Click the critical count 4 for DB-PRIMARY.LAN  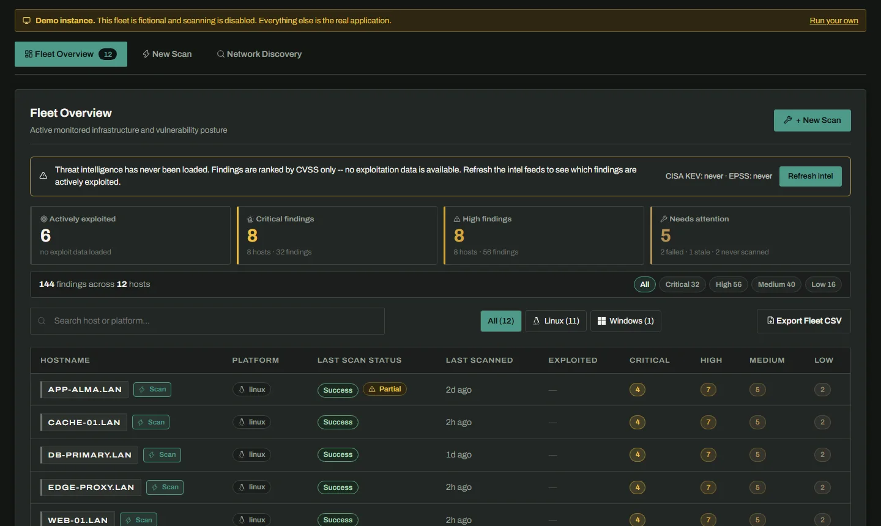pyautogui.click(x=638, y=454)
